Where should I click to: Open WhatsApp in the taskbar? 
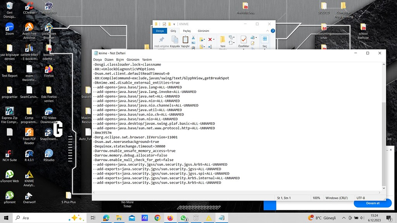[x=183, y=218]
